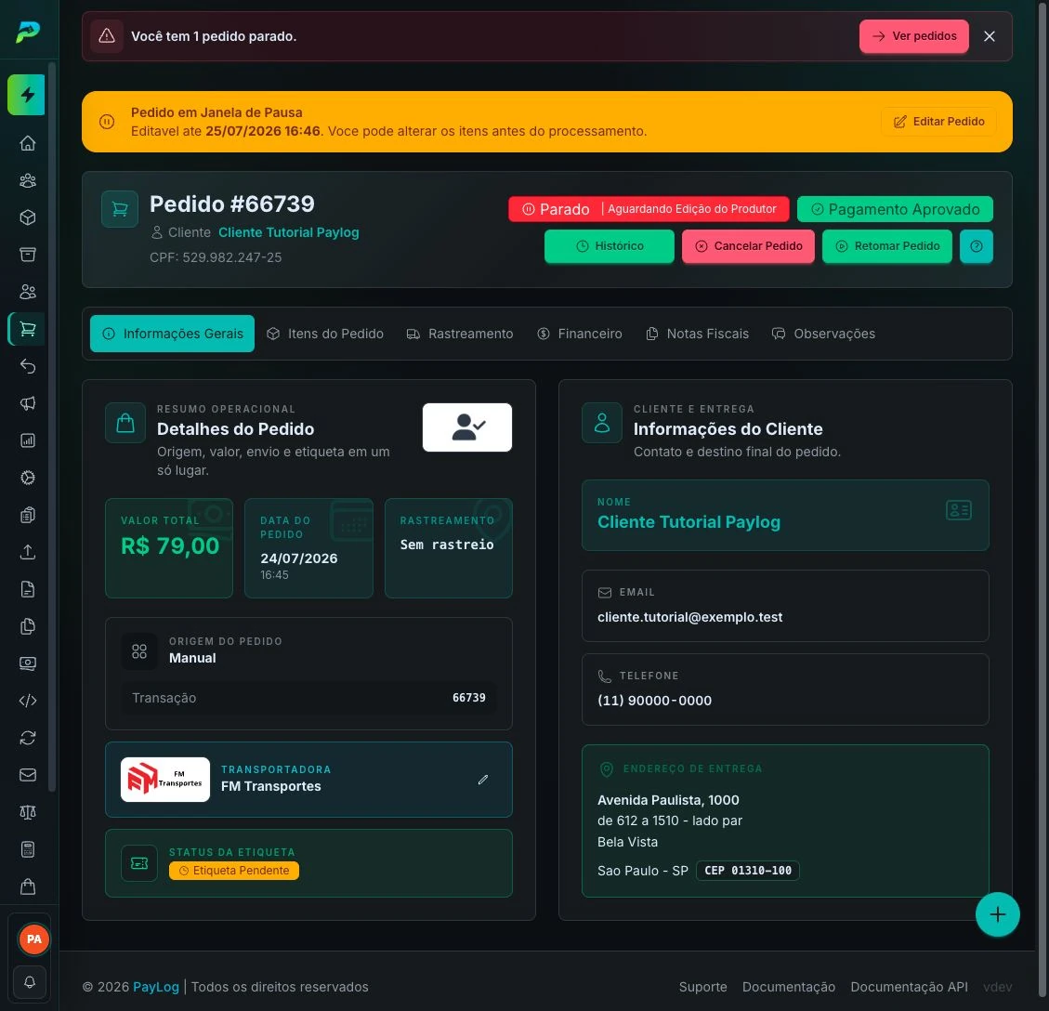Open the PA user avatar
The width and height of the screenshot is (1049, 1011).
[34, 939]
